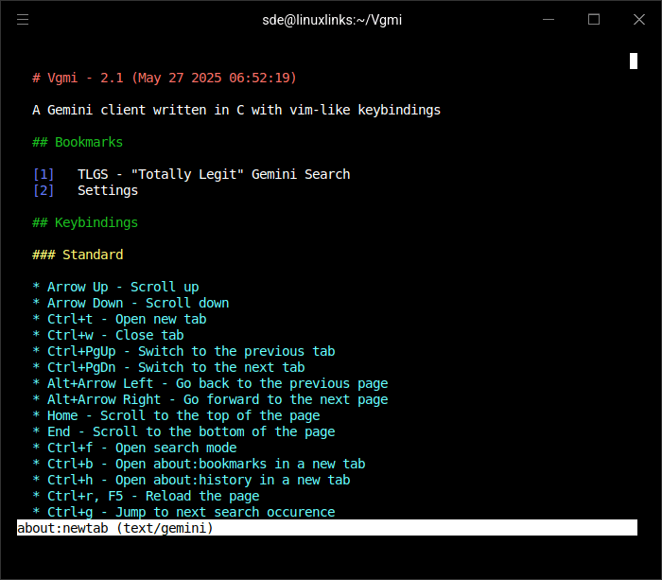662x580 pixels.
Task: Click the '### Standard' heading
Action: 78,255
